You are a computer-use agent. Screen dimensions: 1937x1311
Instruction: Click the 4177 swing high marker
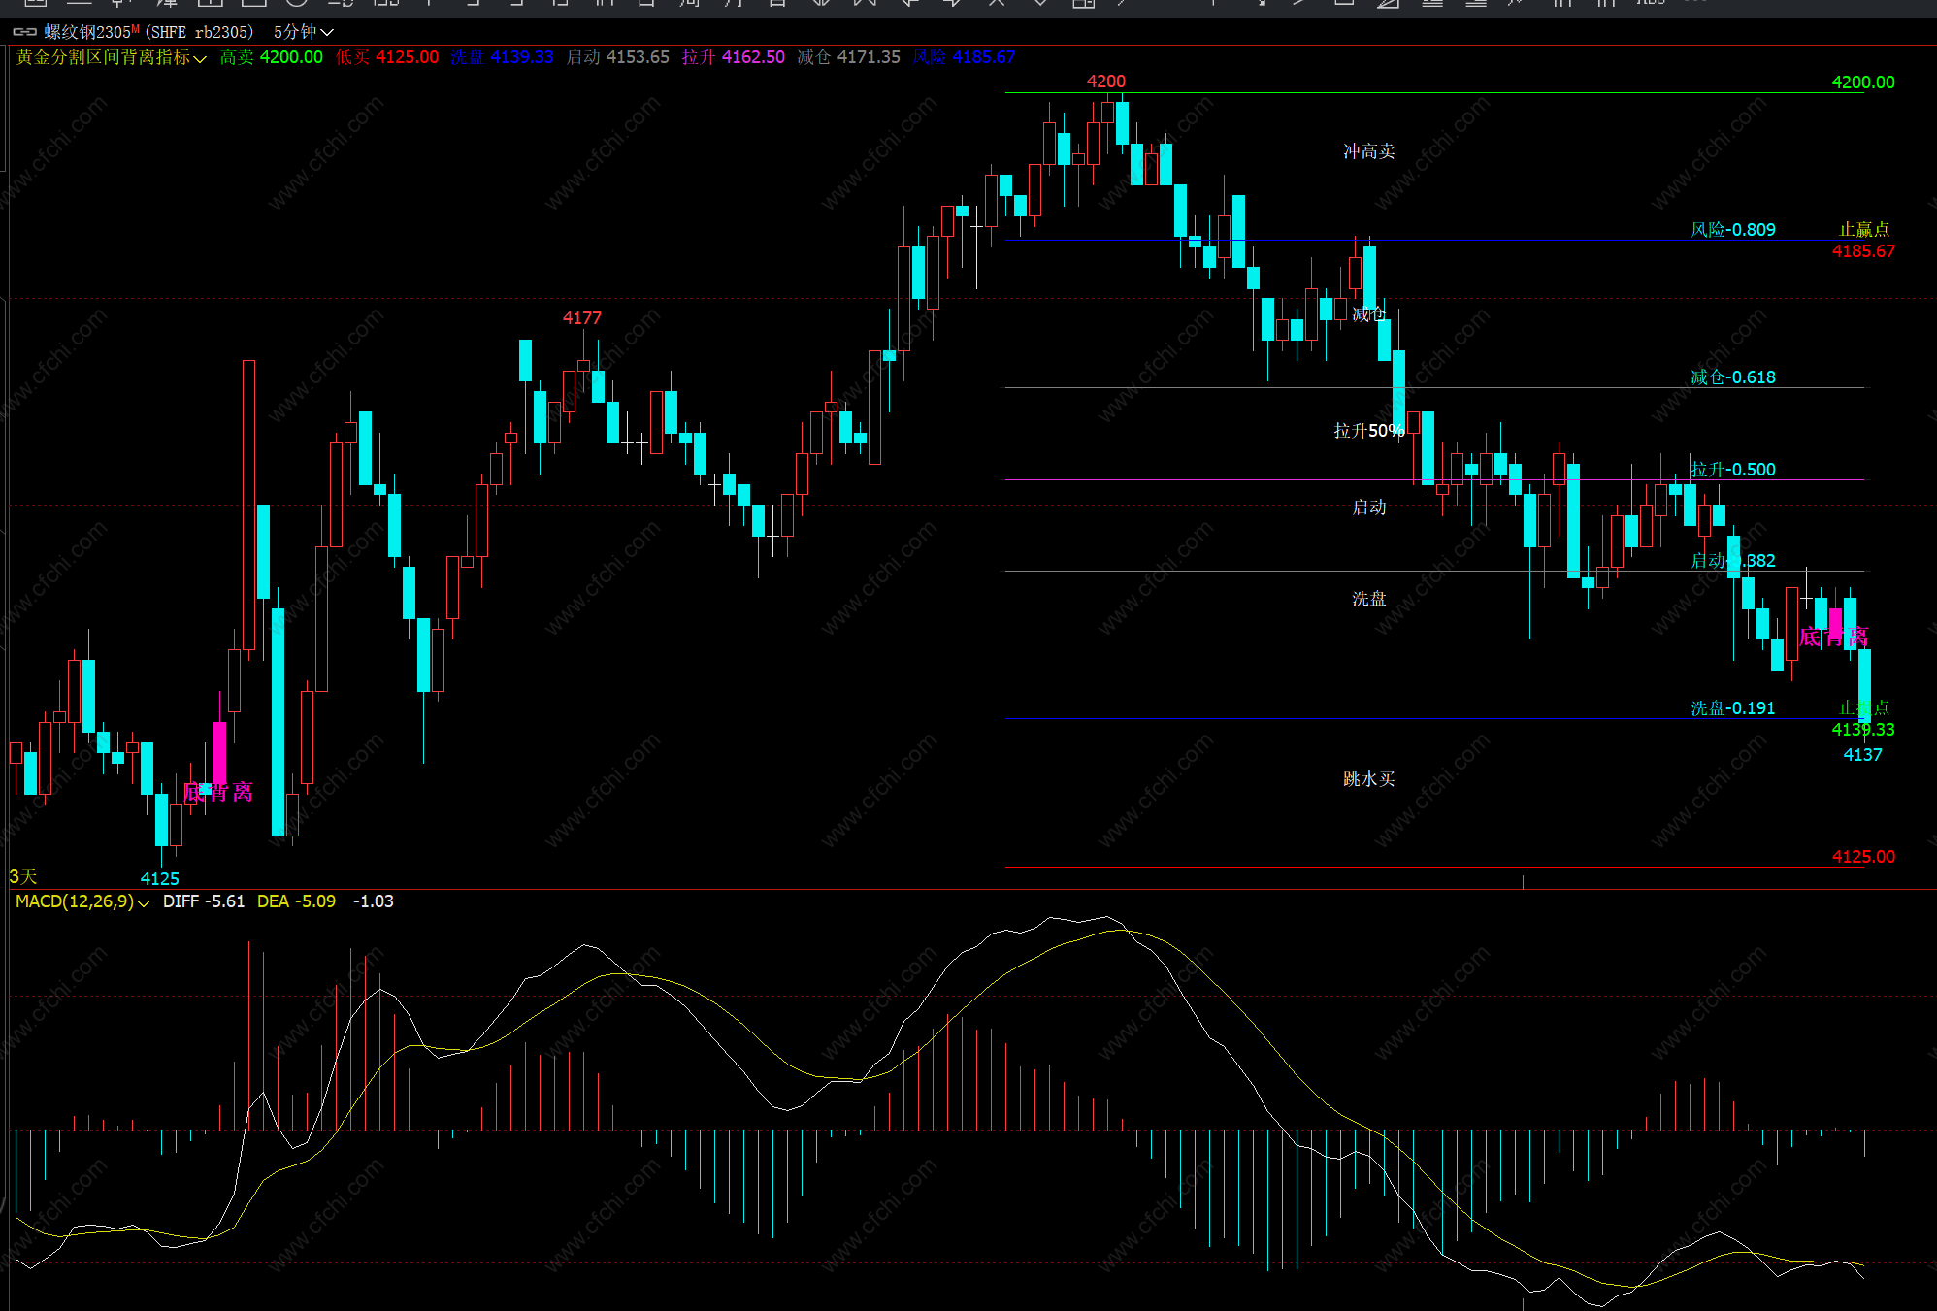point(581,318)
